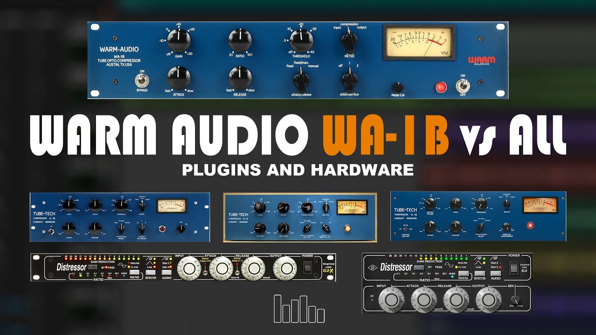596x335 pixels.
Task: Click the WA-1B red power lamp
Action: pos(441,87)
